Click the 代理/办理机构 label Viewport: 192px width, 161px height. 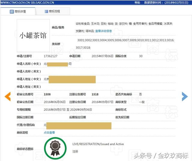(26, 125)
